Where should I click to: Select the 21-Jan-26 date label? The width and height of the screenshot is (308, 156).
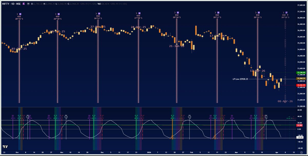pyautogui.click(x=177, y=46)
